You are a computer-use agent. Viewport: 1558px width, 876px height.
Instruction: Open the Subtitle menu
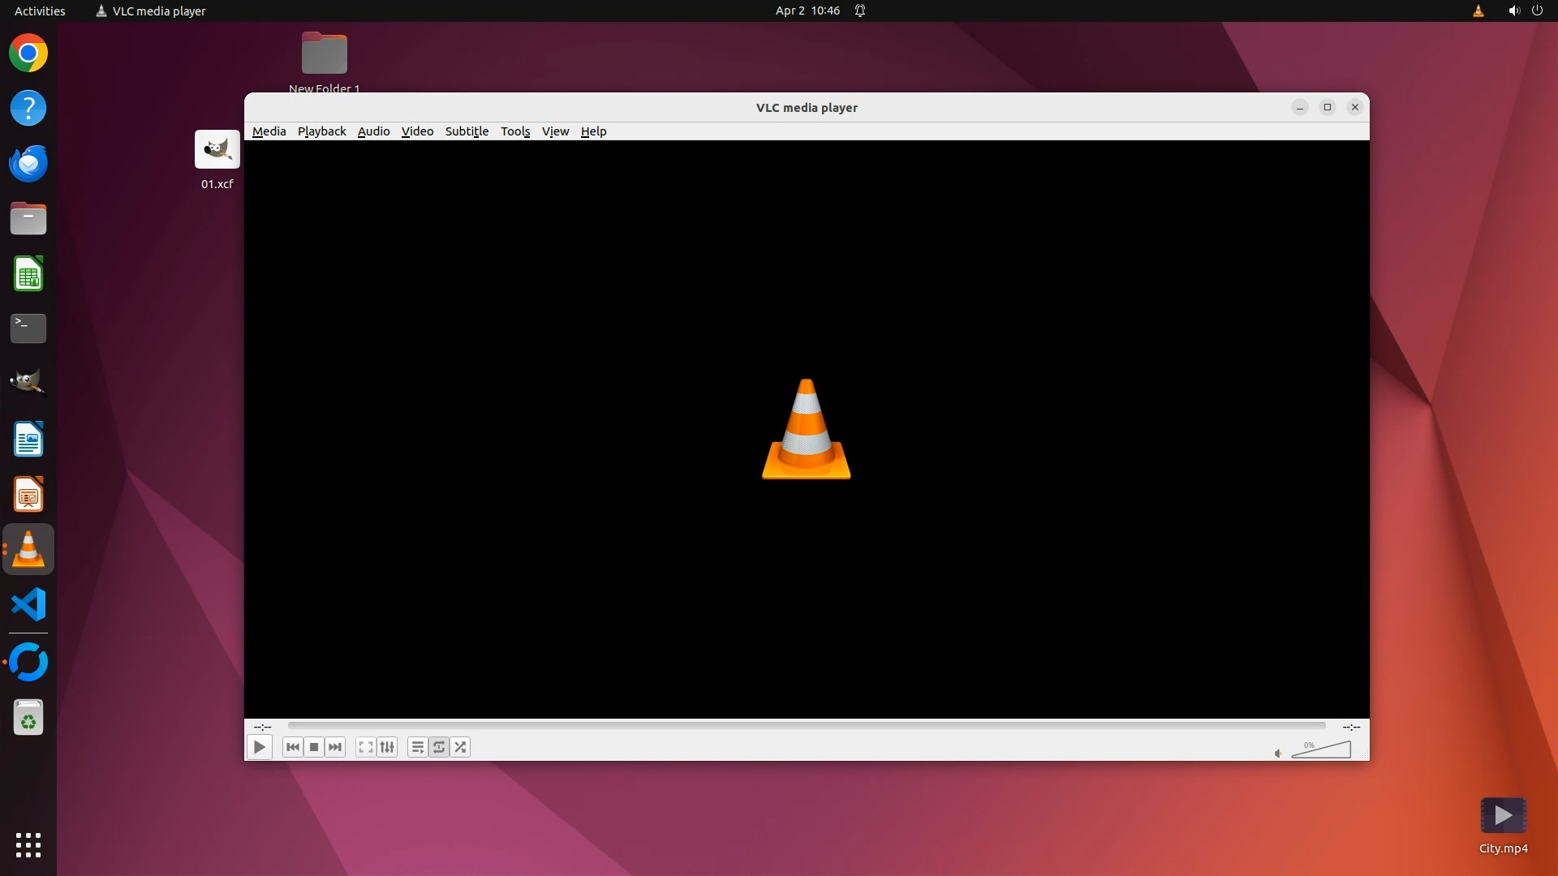(x=467, y=131)
